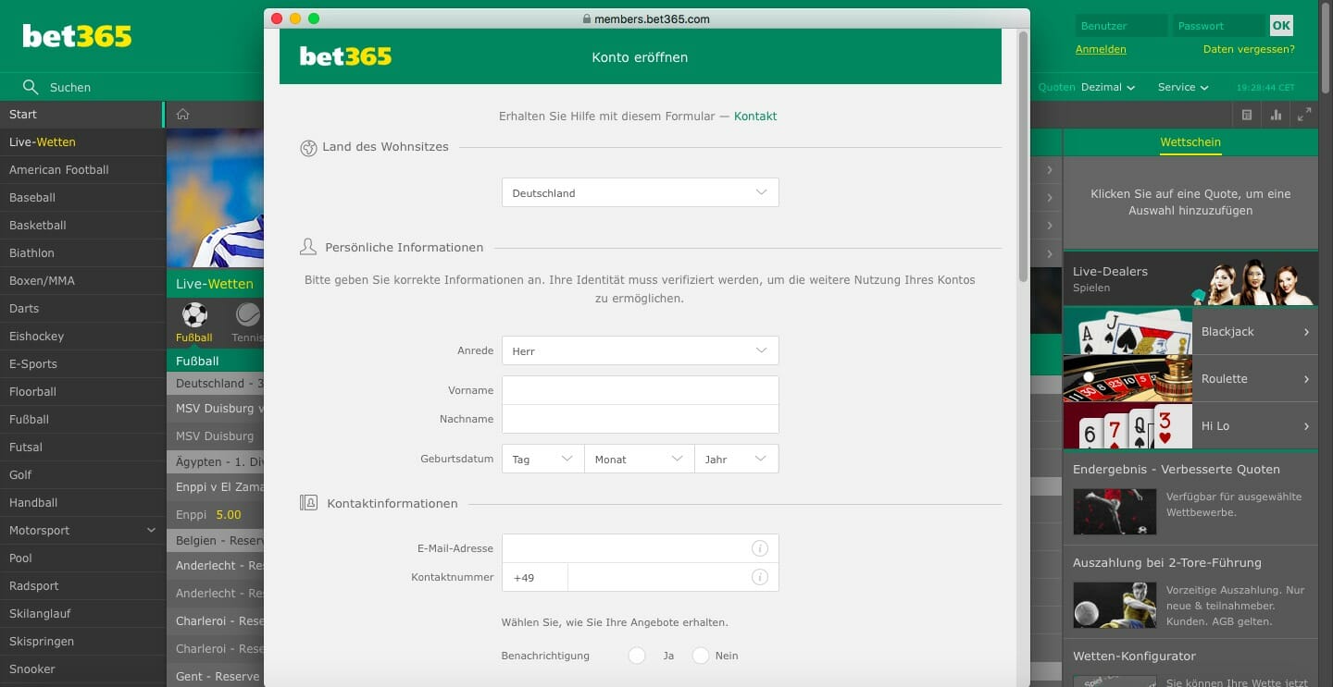Screen dimensions: 1333x687
Task: Click the Suchen search field
Action: [69, 87]
